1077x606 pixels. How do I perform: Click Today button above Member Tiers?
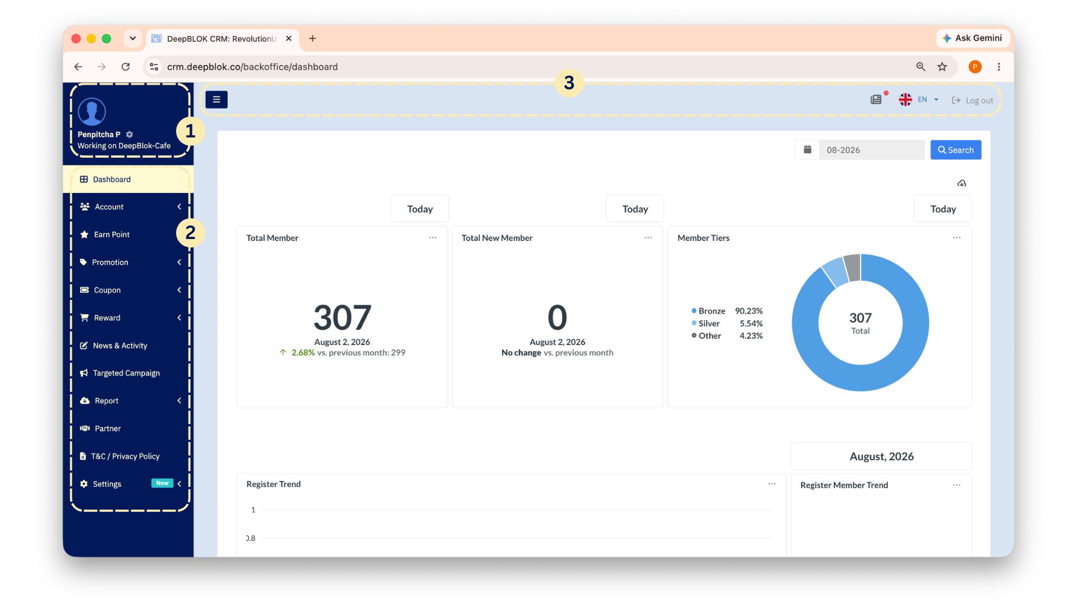(x=943, y=209)
